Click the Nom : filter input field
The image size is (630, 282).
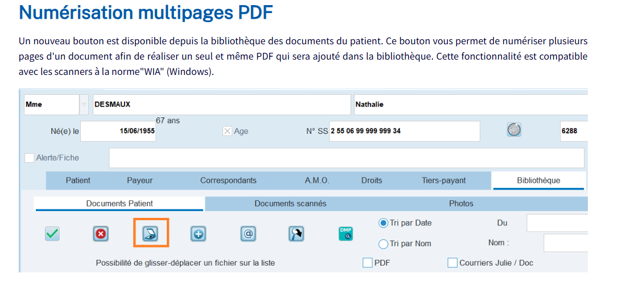(x=566, y=243)
